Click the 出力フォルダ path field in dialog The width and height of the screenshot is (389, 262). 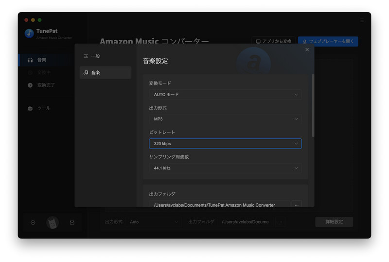[220, 205]
